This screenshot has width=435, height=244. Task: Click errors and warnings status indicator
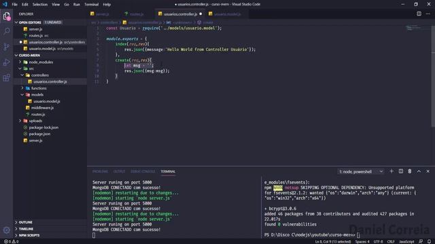[11, 241]
